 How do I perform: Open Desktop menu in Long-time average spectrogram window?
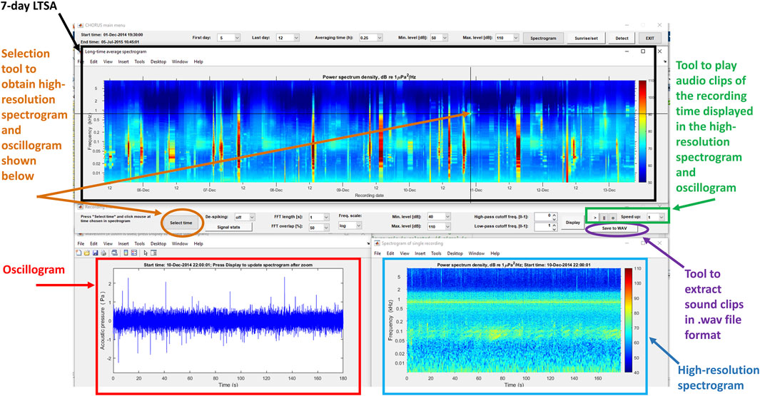click(x=158, y=61)
